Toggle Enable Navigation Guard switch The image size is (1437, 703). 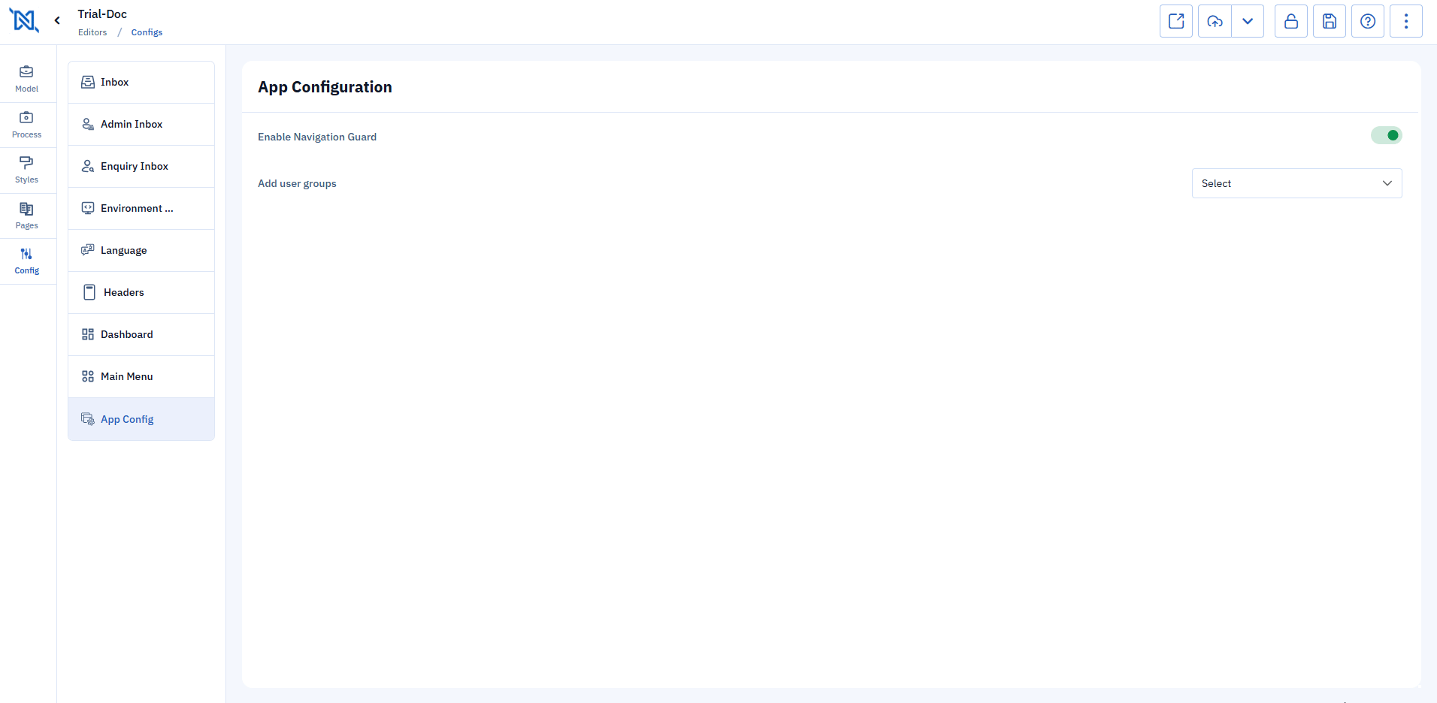[x=1387, y=135]
